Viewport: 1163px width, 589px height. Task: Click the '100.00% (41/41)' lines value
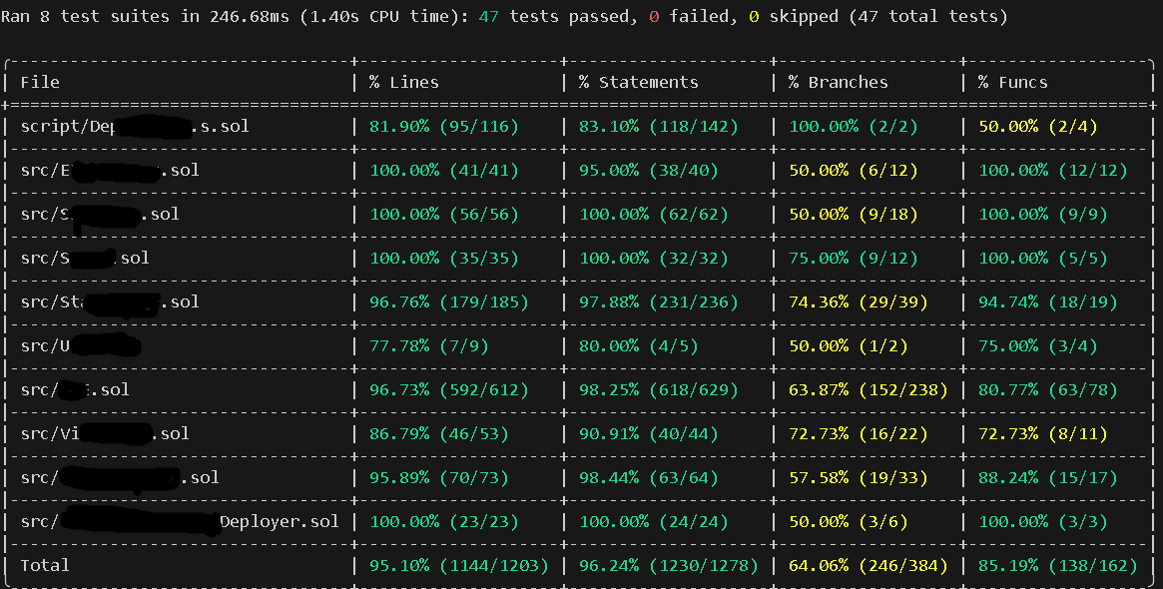pos(444,170)
